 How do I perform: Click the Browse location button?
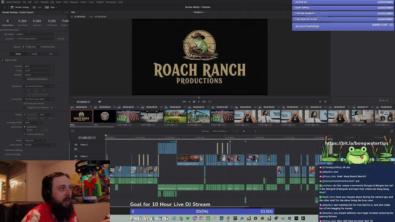(x=61, y=39)
